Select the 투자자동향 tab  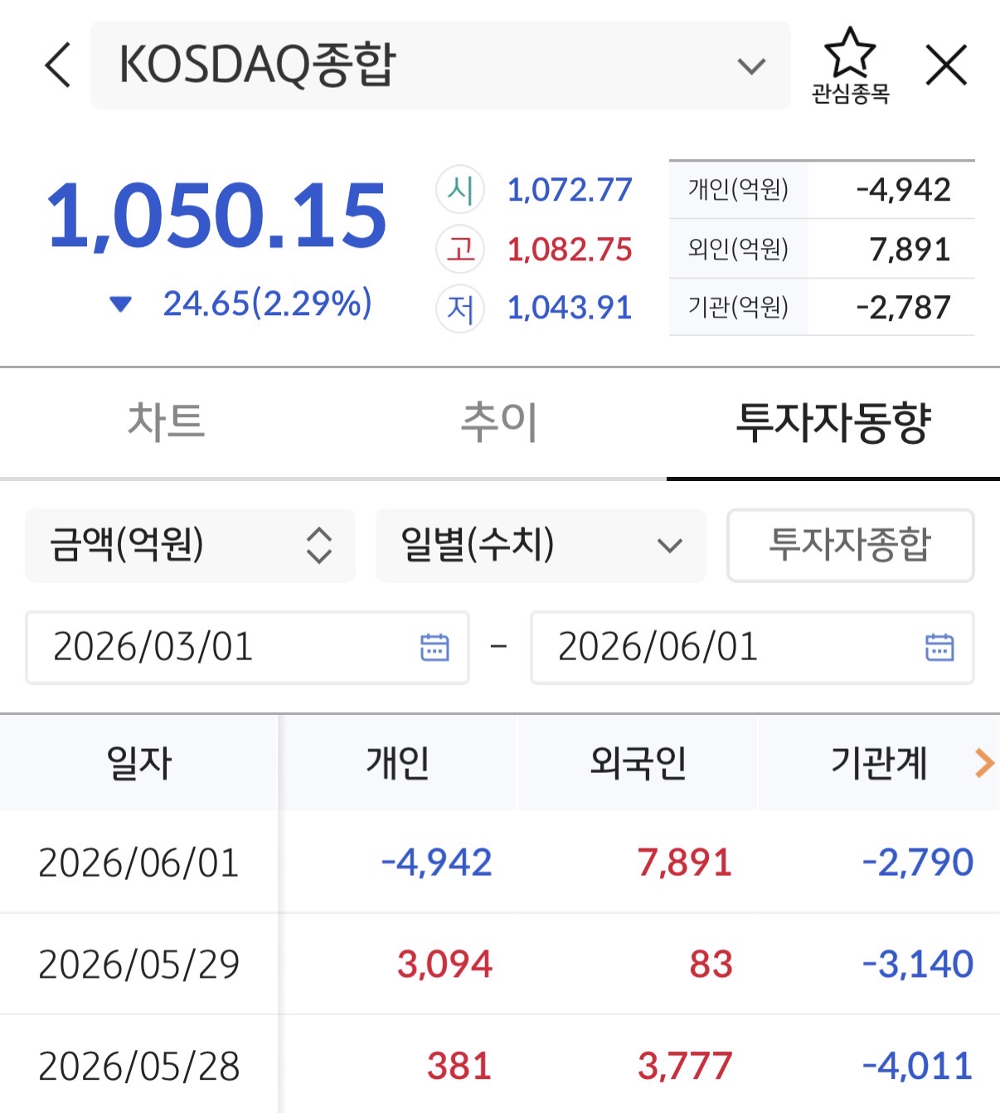[x=833, y=421]
